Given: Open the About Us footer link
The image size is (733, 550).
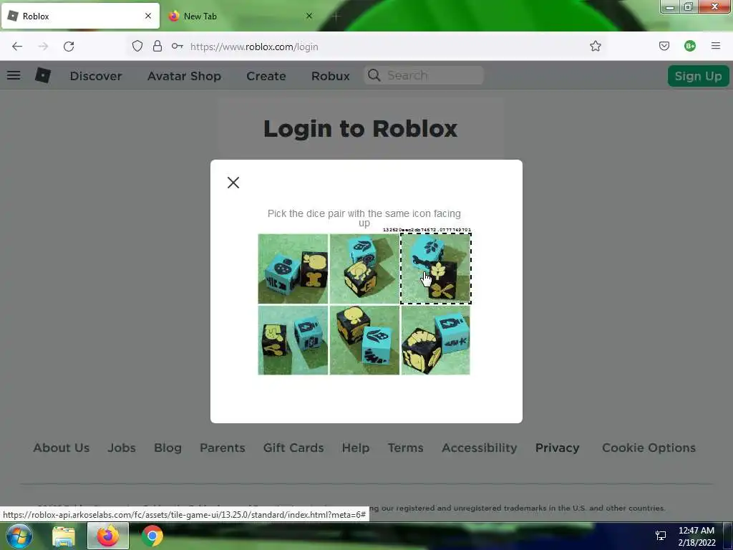Looking at the screenshot, I should click(62, 448).
